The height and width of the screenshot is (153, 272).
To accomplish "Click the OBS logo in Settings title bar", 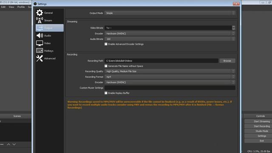I will (35, 4).
